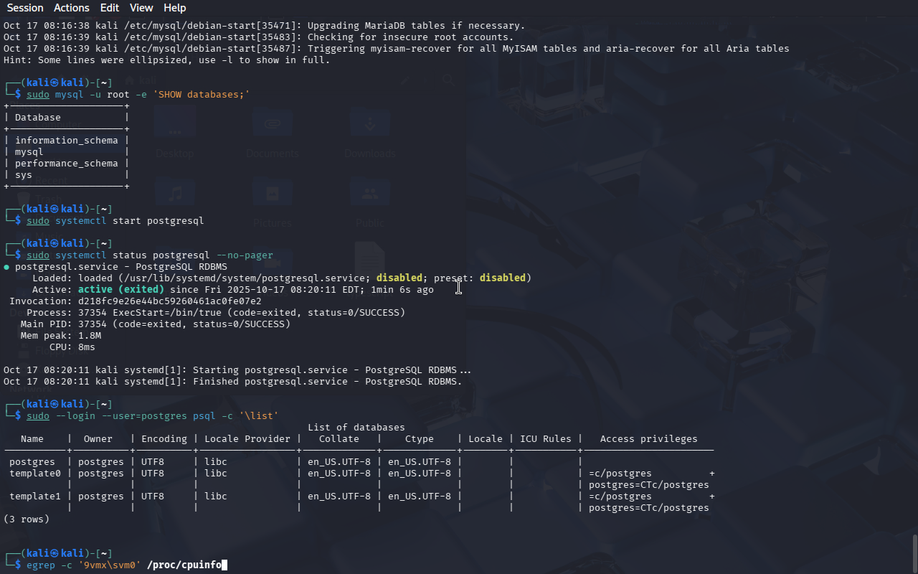
Task: Click the '/proc/cpuinfo' path in the current command
Action: point(184,565)
